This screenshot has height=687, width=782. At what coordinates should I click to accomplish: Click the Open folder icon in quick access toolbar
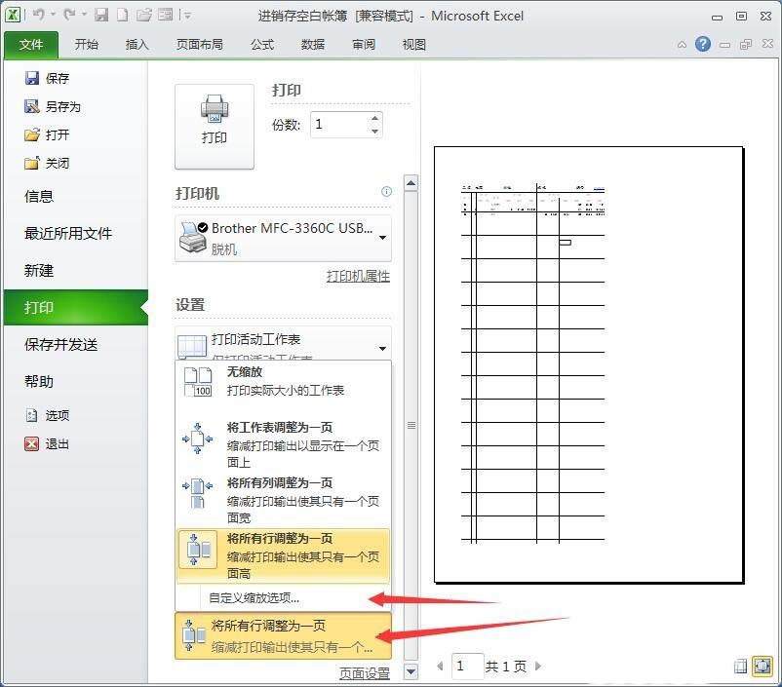point(143,15)
